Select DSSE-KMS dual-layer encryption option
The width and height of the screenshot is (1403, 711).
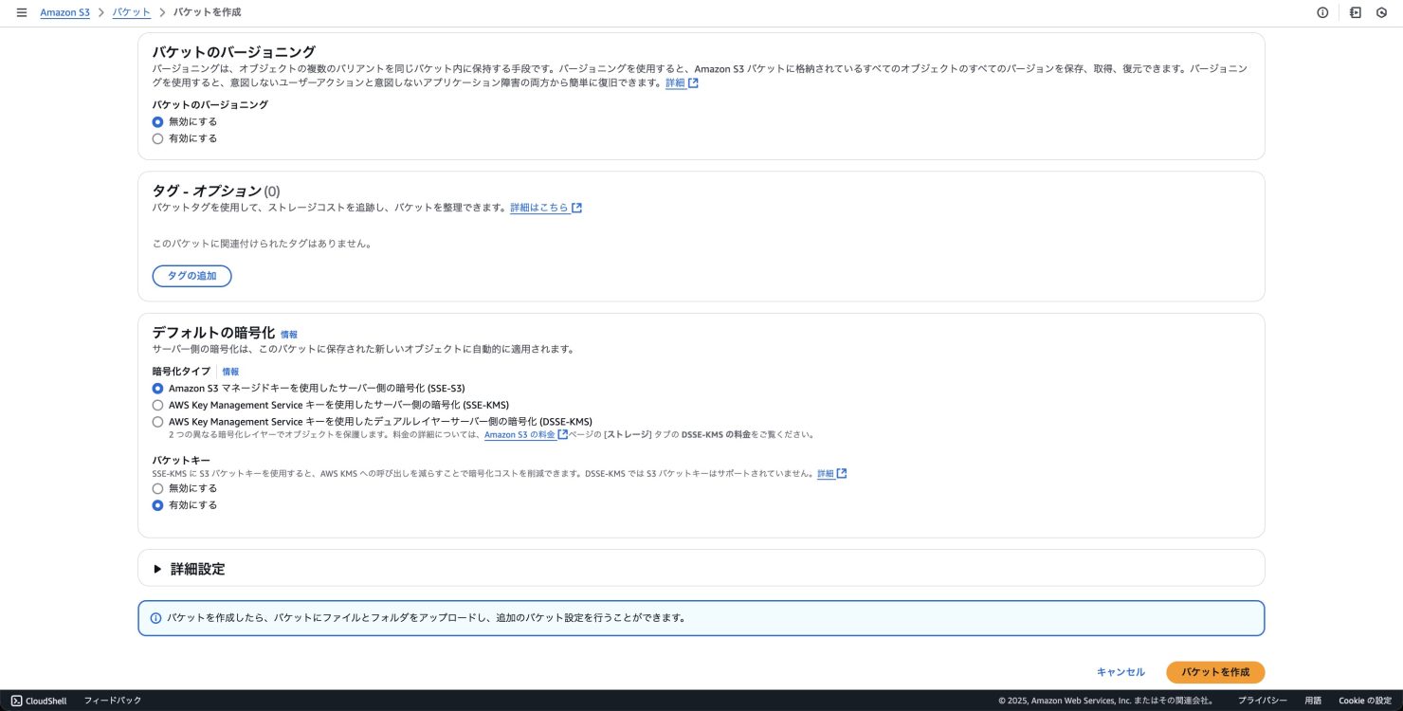pyautogui.click(x=157, y=422)
